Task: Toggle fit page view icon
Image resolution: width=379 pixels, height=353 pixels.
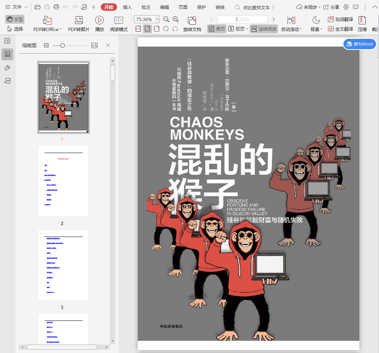Action: click(147, 29)
